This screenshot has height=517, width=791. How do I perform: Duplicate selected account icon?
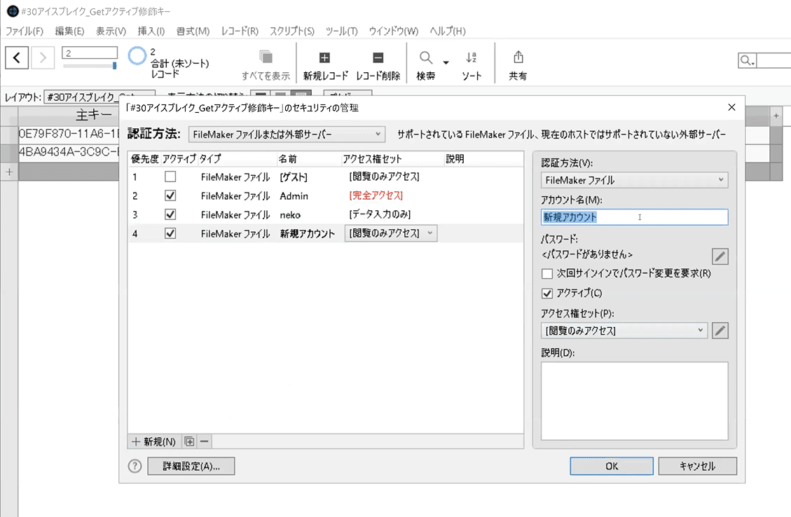click(x=189, y=442)
